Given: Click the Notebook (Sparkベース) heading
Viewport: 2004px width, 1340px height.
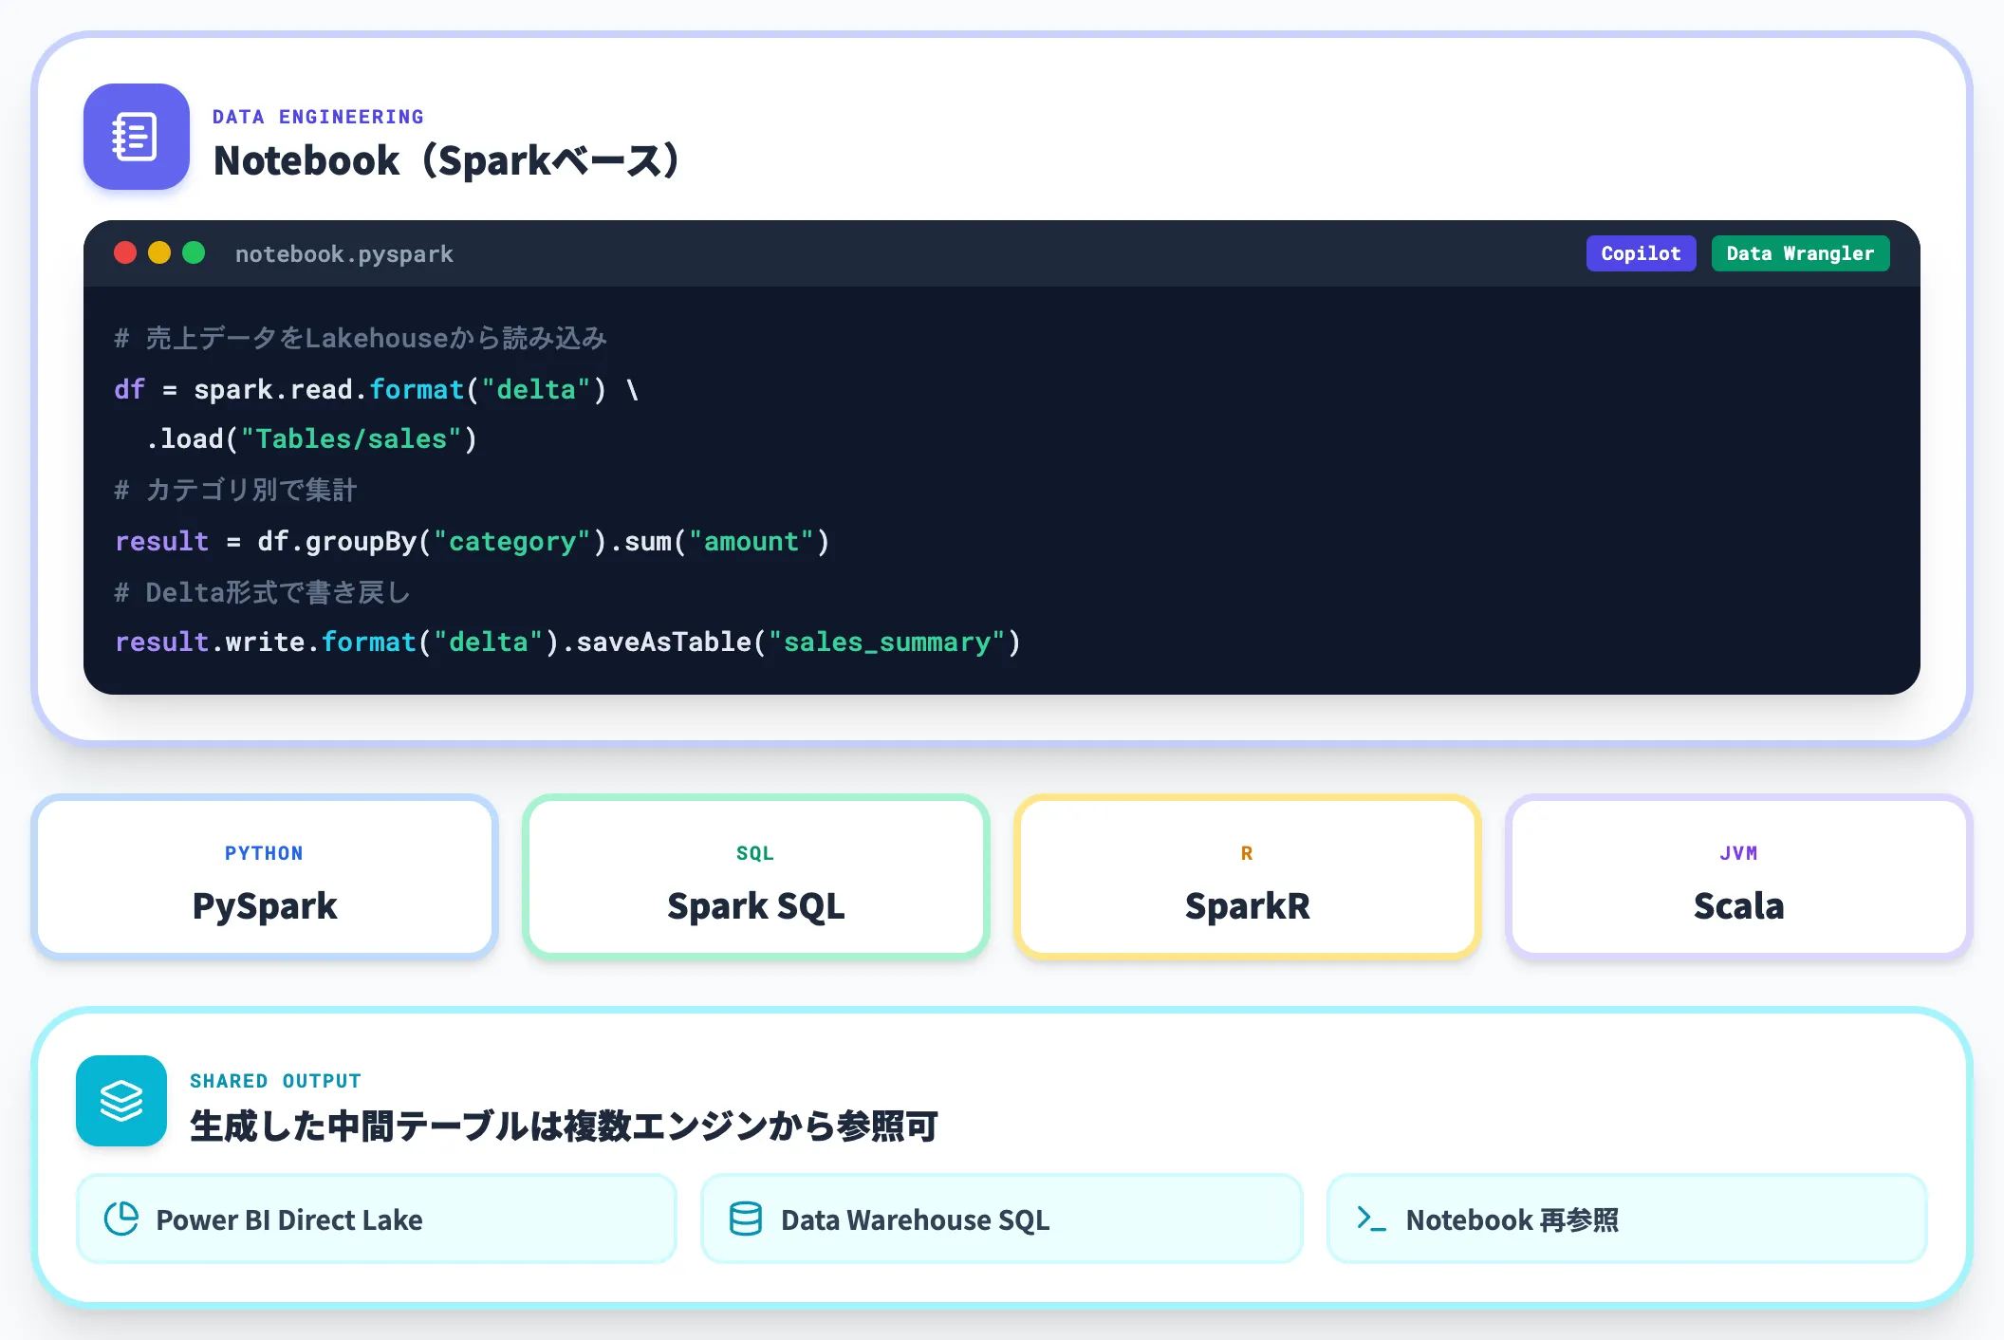Looking at the screenshot, I should 446,160.
